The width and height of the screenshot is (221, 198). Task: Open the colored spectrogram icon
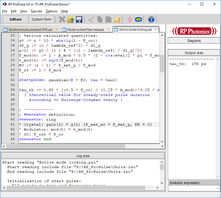pyautogui.click(x=138, y=19)
